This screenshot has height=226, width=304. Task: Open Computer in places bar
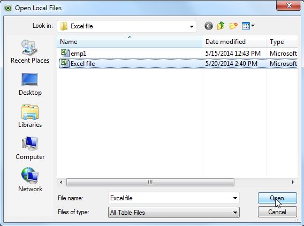30,148
